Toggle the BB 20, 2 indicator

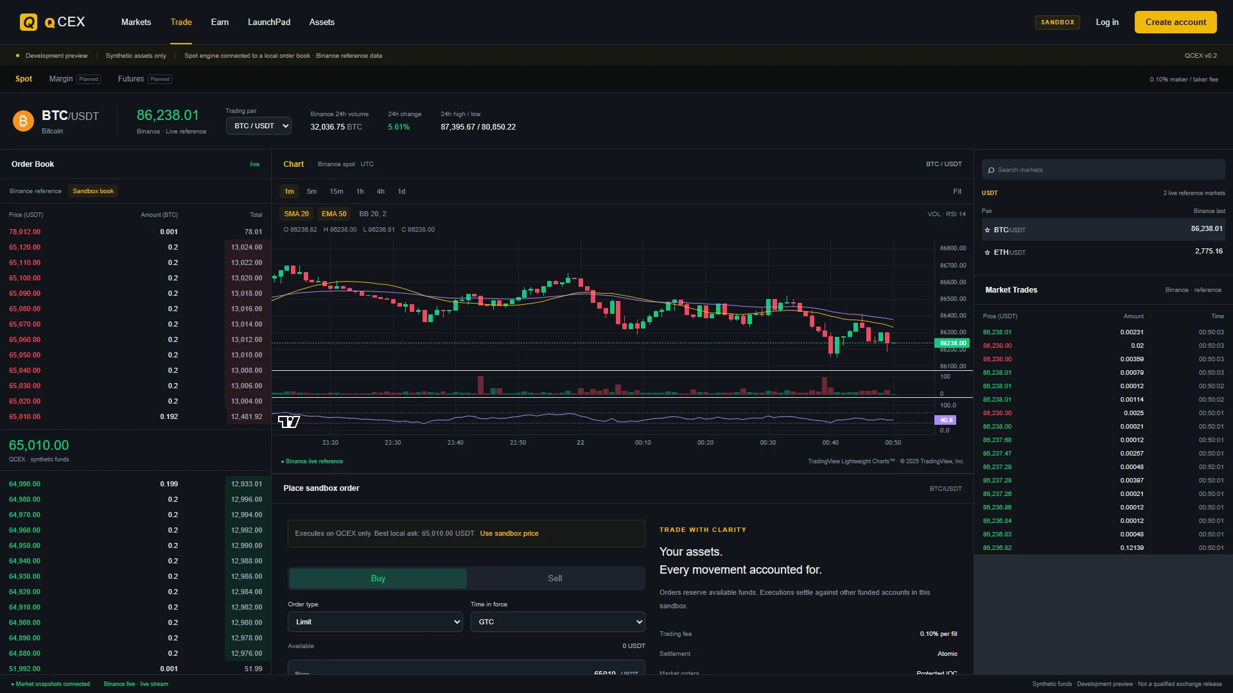[372, 214]
